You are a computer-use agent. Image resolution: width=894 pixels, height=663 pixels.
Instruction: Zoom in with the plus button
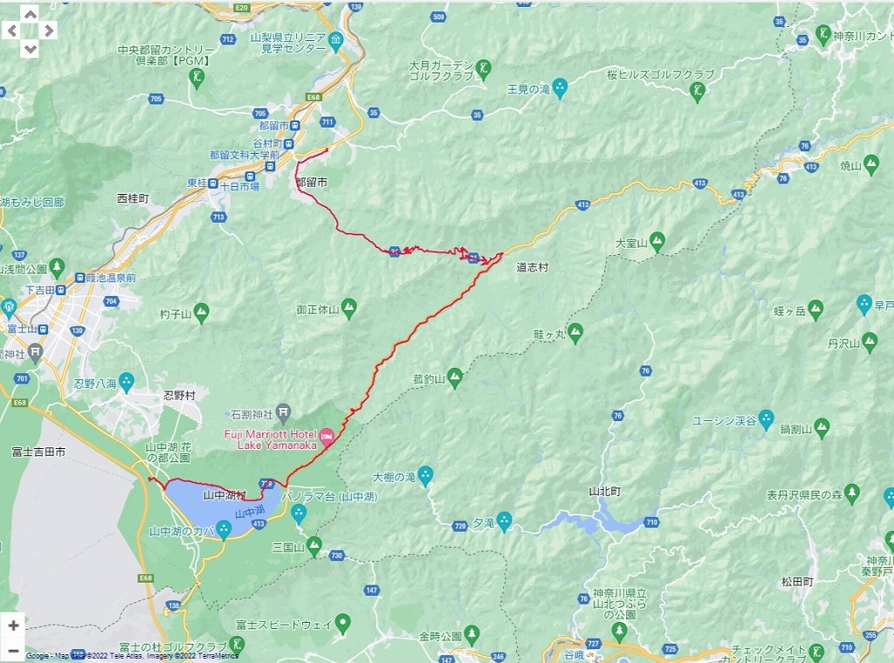click(x=14, y=625)
